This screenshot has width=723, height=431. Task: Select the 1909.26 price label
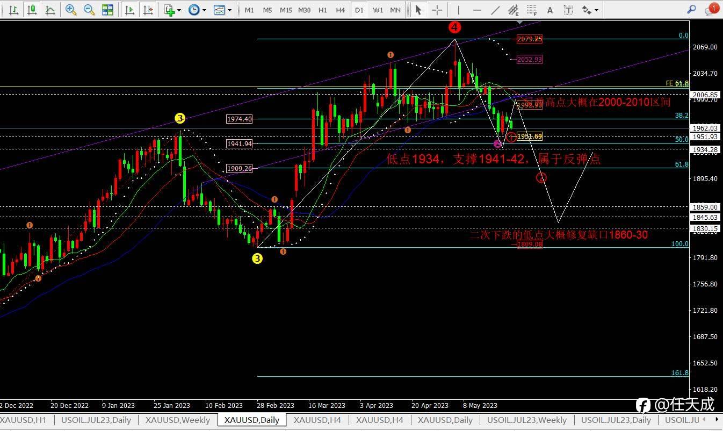pyautogui.click(x=240, y=168)
